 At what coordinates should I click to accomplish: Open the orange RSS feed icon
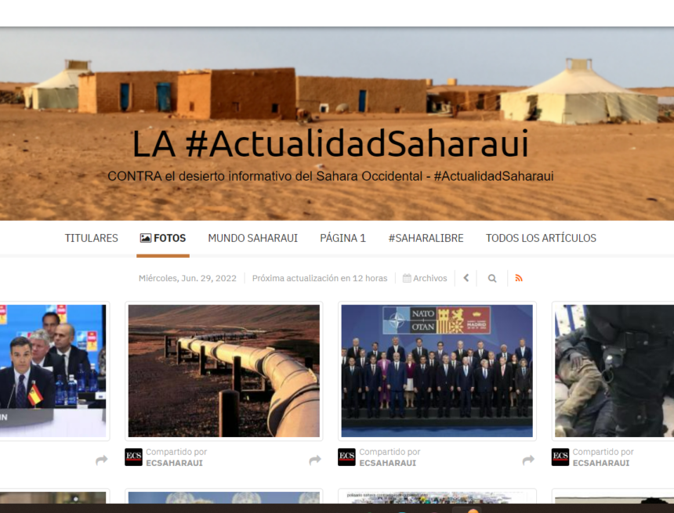click(518, 278)
